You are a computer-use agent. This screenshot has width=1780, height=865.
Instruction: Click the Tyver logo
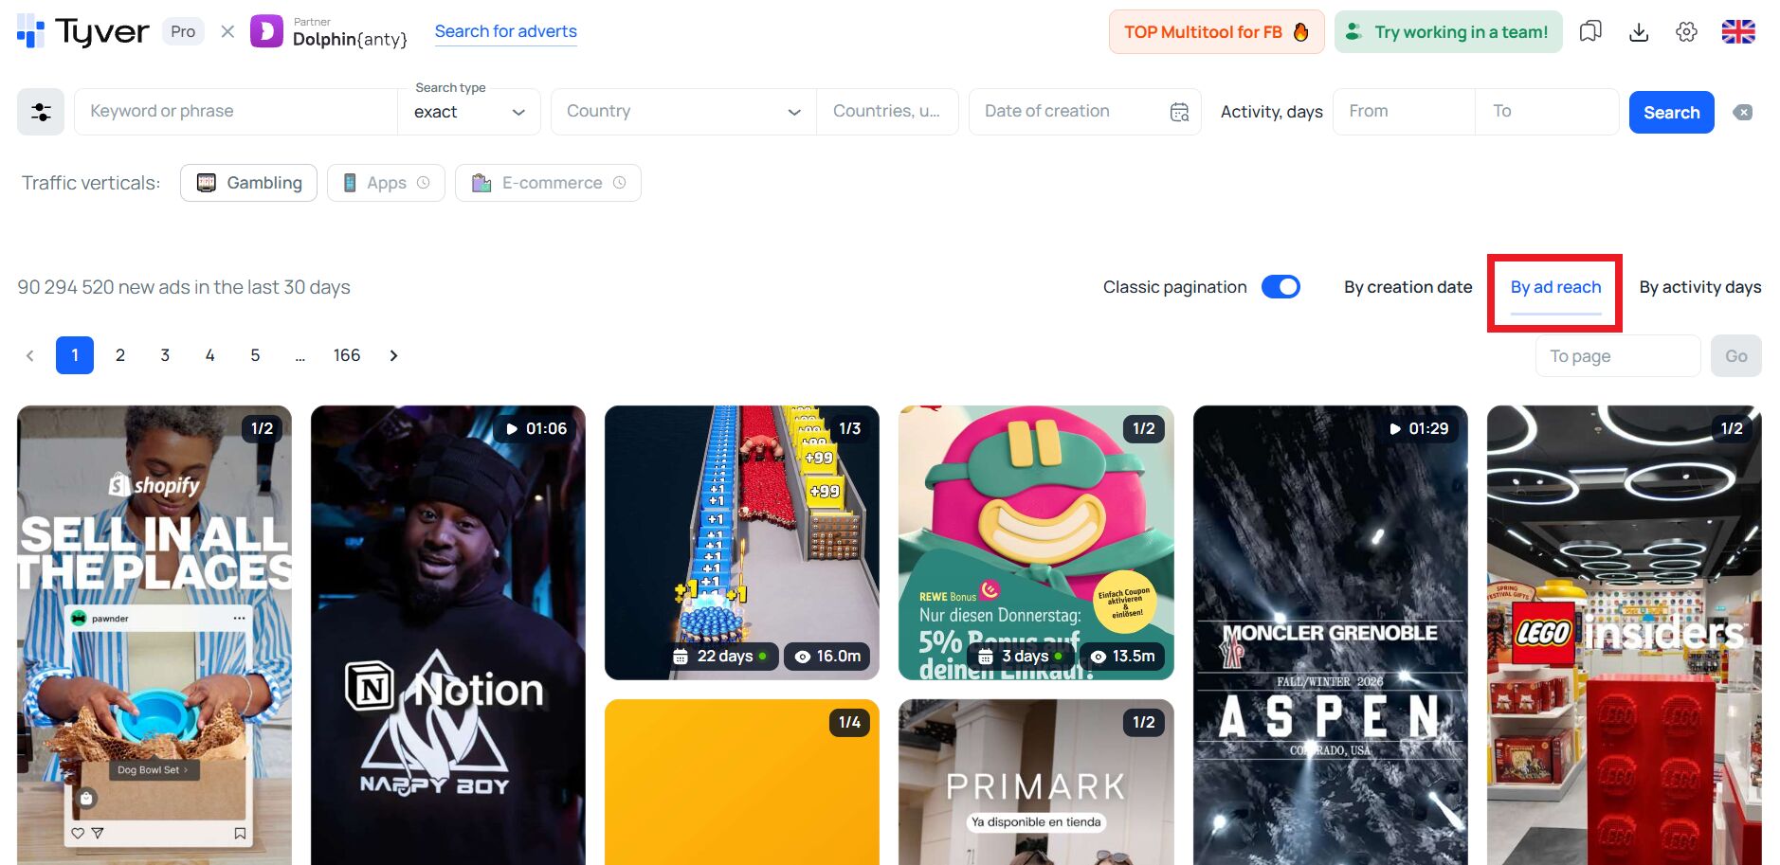tap(83, 31)
